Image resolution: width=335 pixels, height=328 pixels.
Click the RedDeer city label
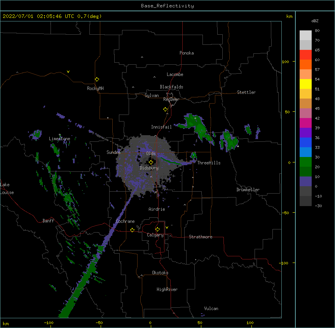171,99
